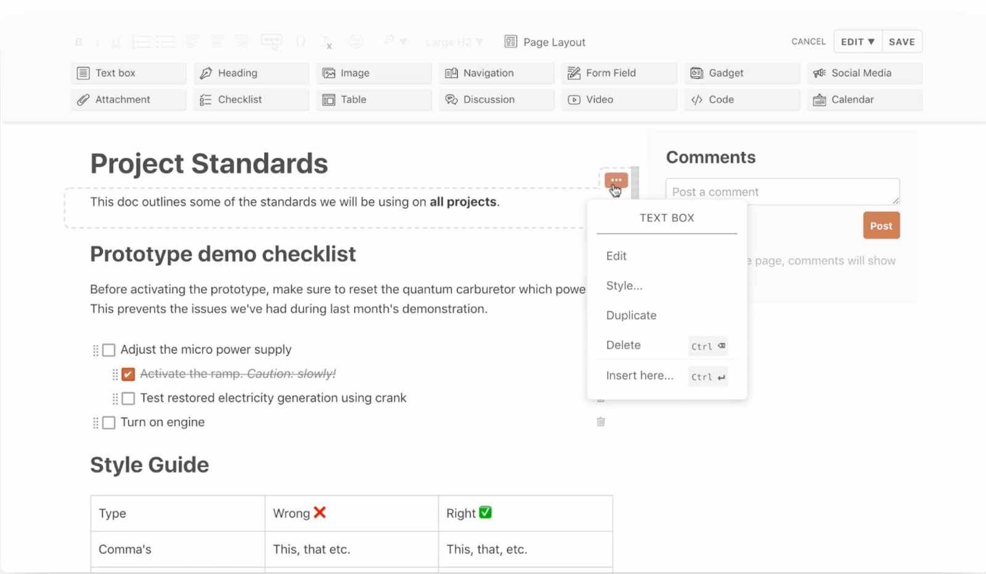Insert an Attachment element
The image size is (986, 574).
click(128, 99)
